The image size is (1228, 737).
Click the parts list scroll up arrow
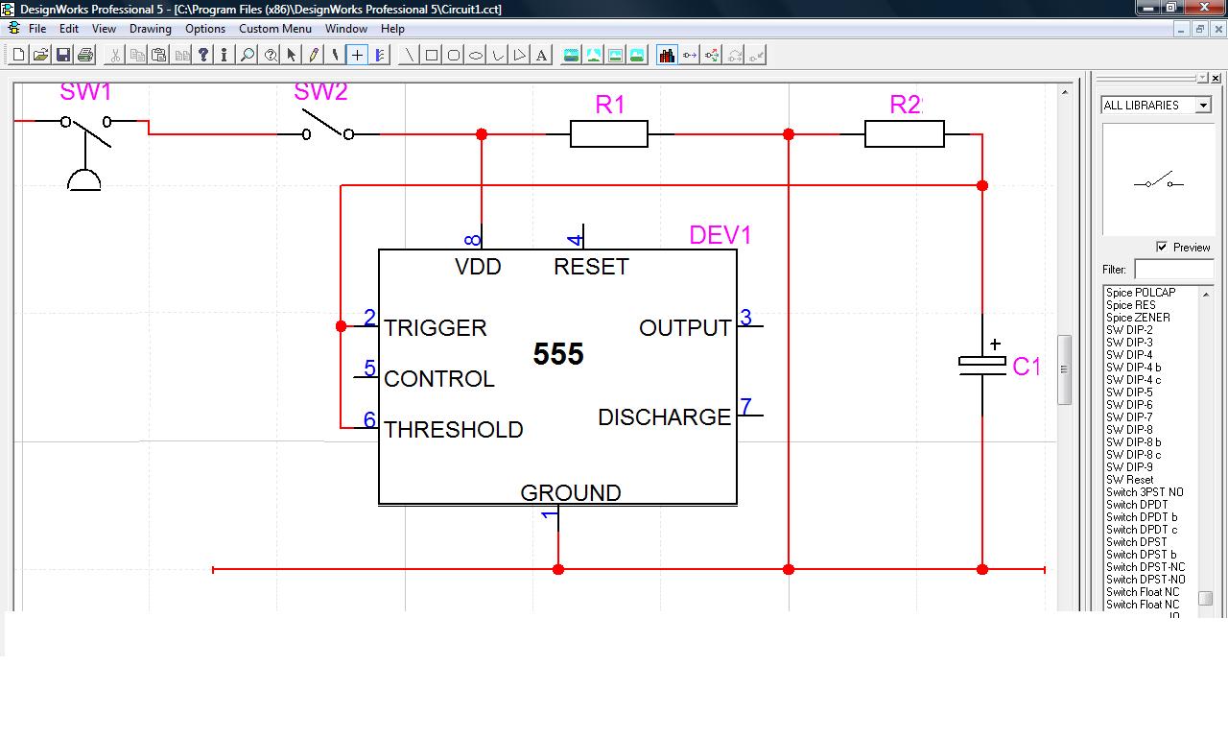pyautogui.click(x=1206, y=294)
